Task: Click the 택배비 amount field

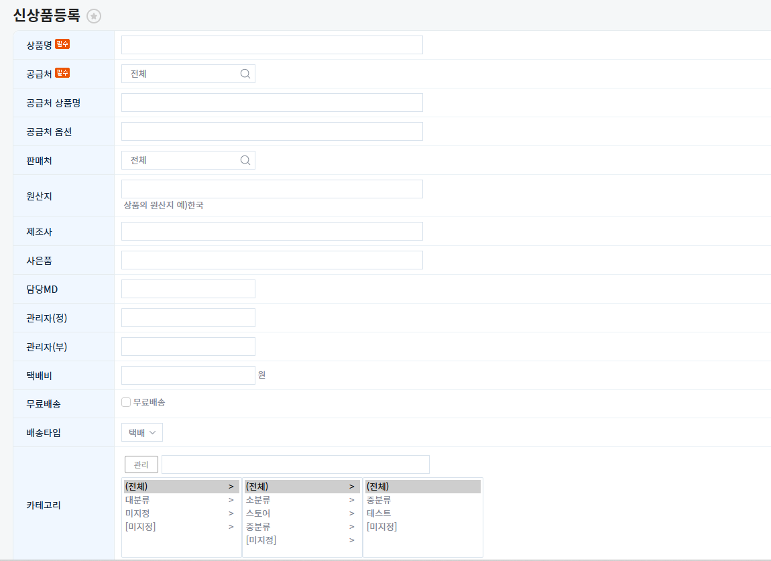Action: tap(188, 375)
